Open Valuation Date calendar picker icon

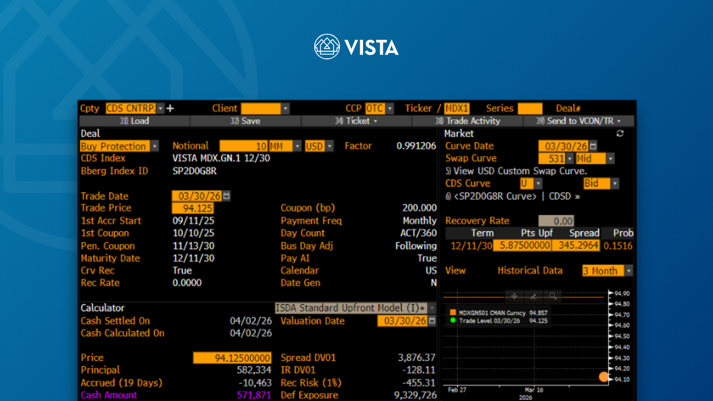click(x=431, y=321)
